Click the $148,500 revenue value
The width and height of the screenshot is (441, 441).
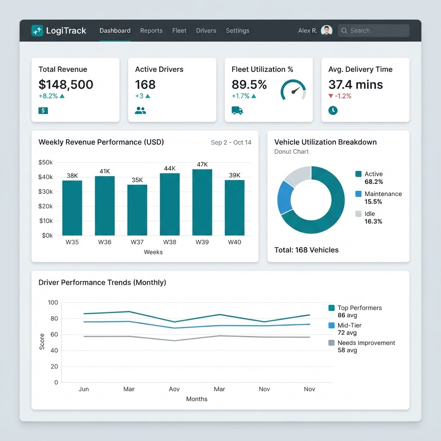coord(66,84)
